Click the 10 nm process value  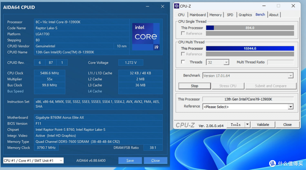click(122, 46)
